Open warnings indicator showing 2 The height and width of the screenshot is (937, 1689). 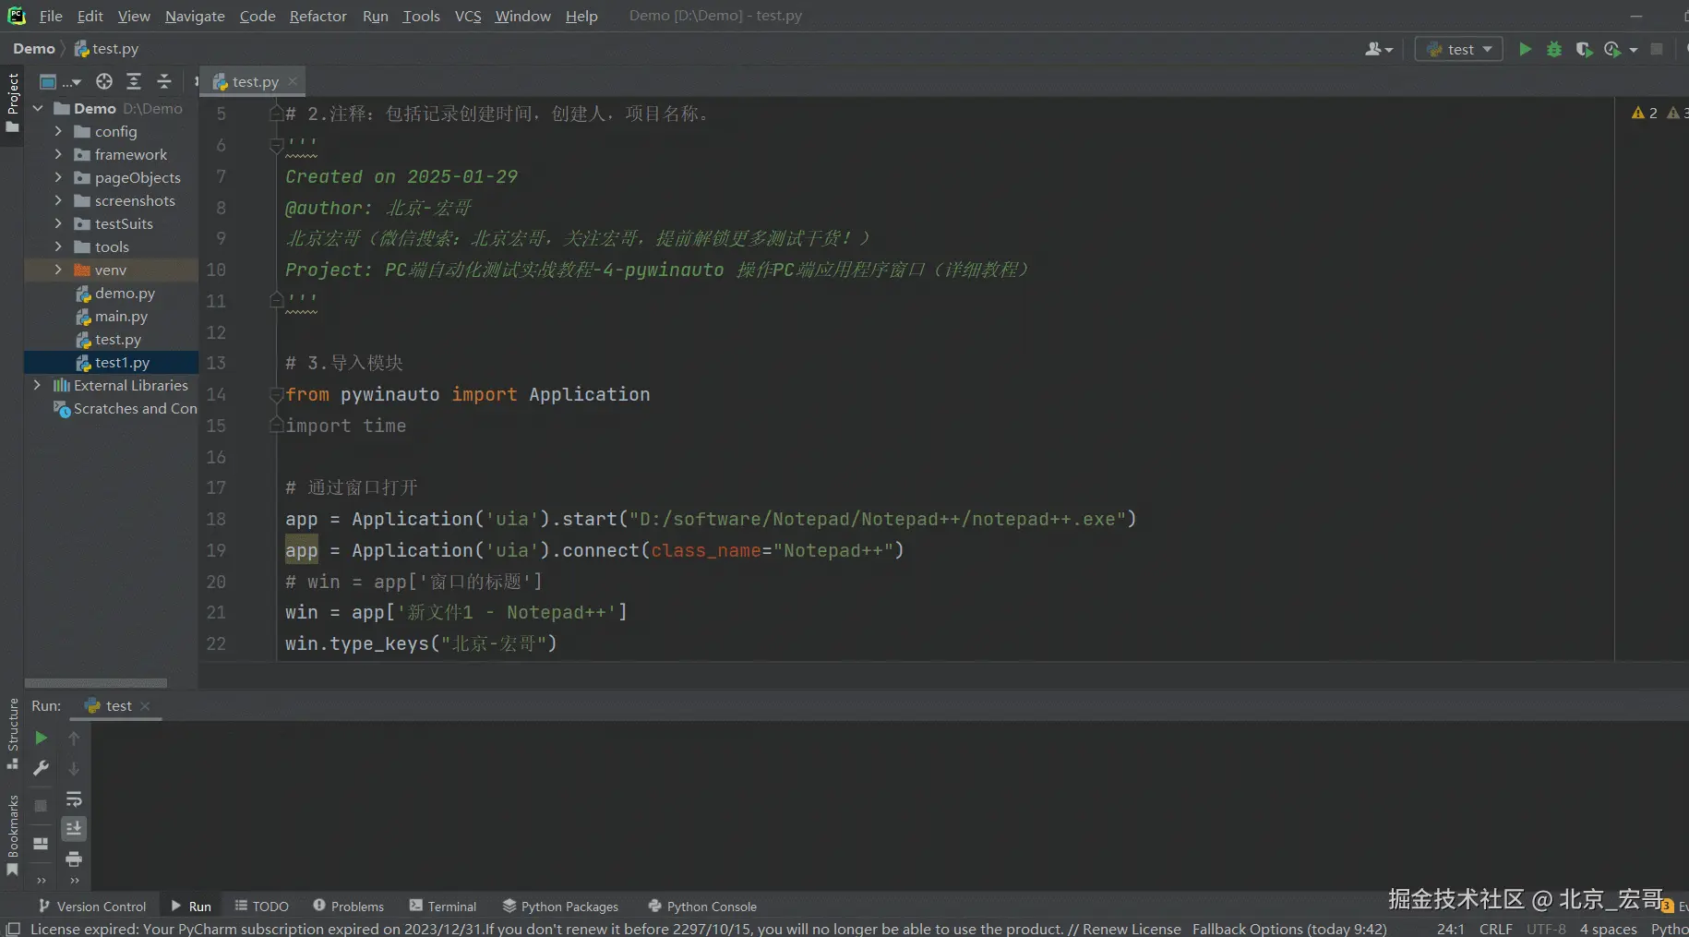pyautogui.click(x=1645, y=113)
